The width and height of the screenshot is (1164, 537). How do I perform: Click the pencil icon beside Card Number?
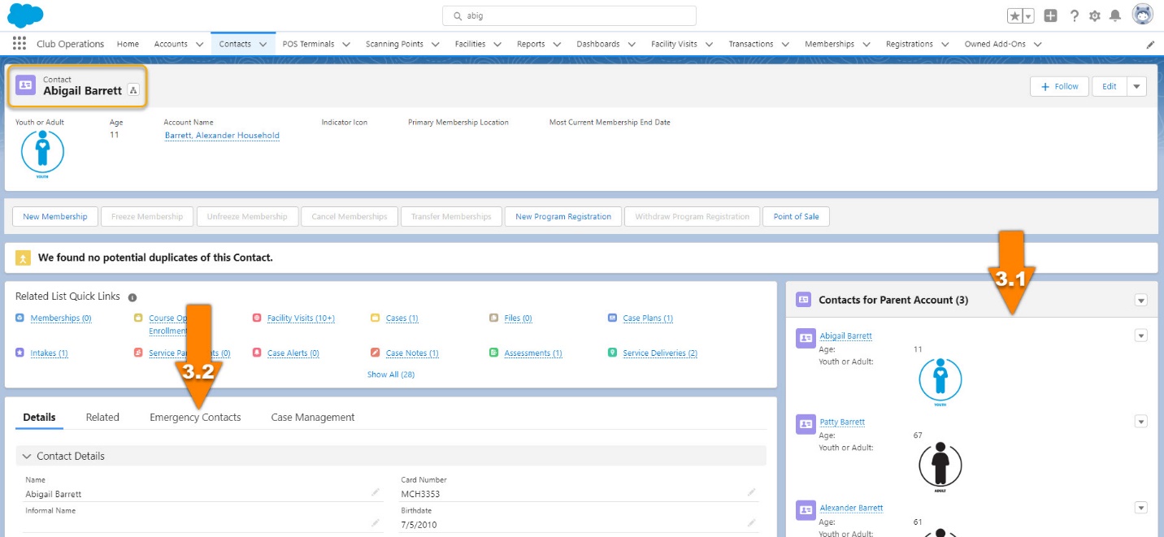coord(750,492)
